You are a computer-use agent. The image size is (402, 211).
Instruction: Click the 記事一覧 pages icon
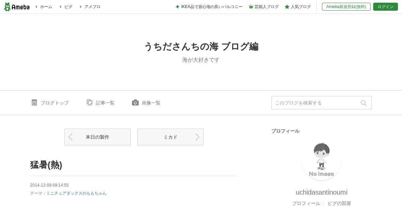click(89, 102)
